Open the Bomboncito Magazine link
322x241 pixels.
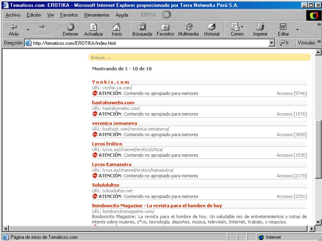pos(157,206)
